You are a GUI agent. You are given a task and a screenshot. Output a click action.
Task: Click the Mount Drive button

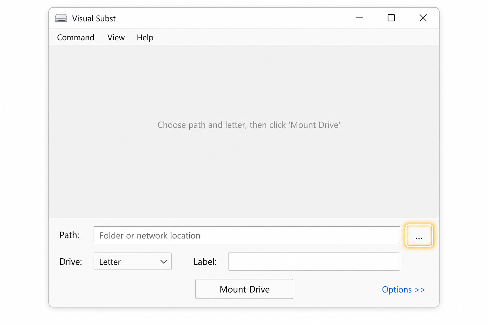pos(244,289)
